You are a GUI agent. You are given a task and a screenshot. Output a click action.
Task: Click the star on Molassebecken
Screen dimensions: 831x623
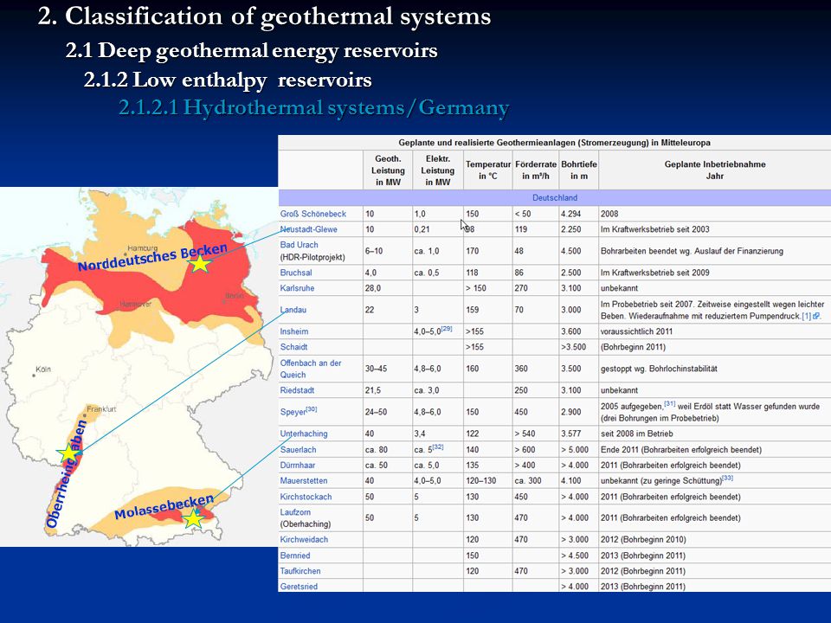(x=193, y=518)
